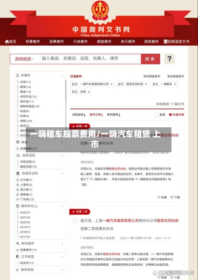Expand the 审判程序 panel chevron
The height and width of the screenshot is (280, 198).
click(x=62, y=243)
